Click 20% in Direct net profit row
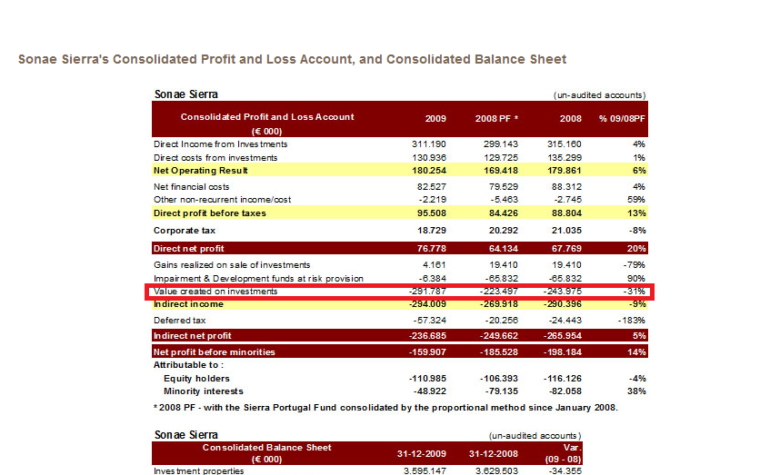 [x=636, y=248]
